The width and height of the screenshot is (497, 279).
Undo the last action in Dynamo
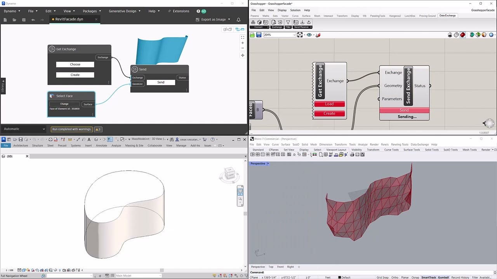33,20
